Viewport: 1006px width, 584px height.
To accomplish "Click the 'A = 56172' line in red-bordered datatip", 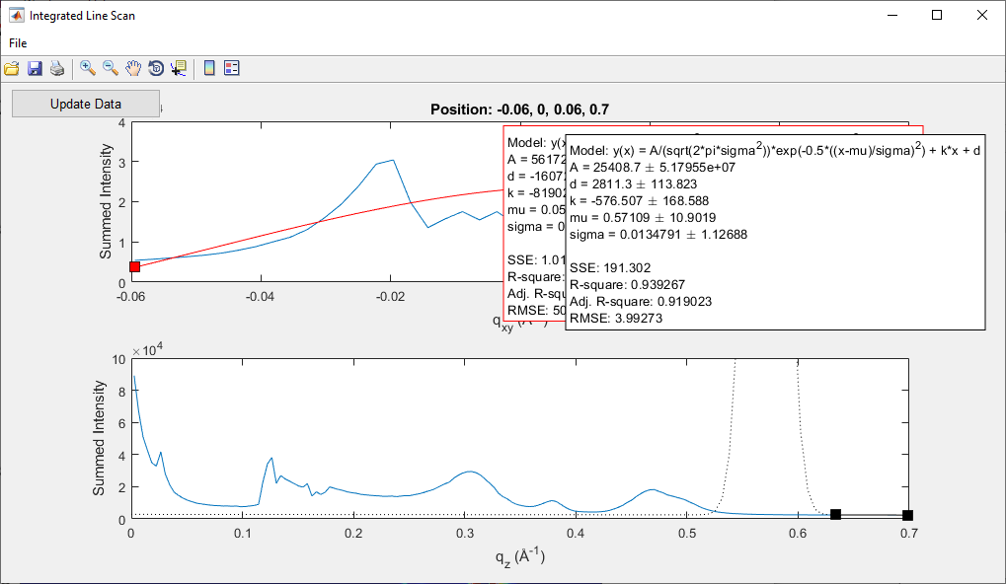I will (x=536, y=159).
